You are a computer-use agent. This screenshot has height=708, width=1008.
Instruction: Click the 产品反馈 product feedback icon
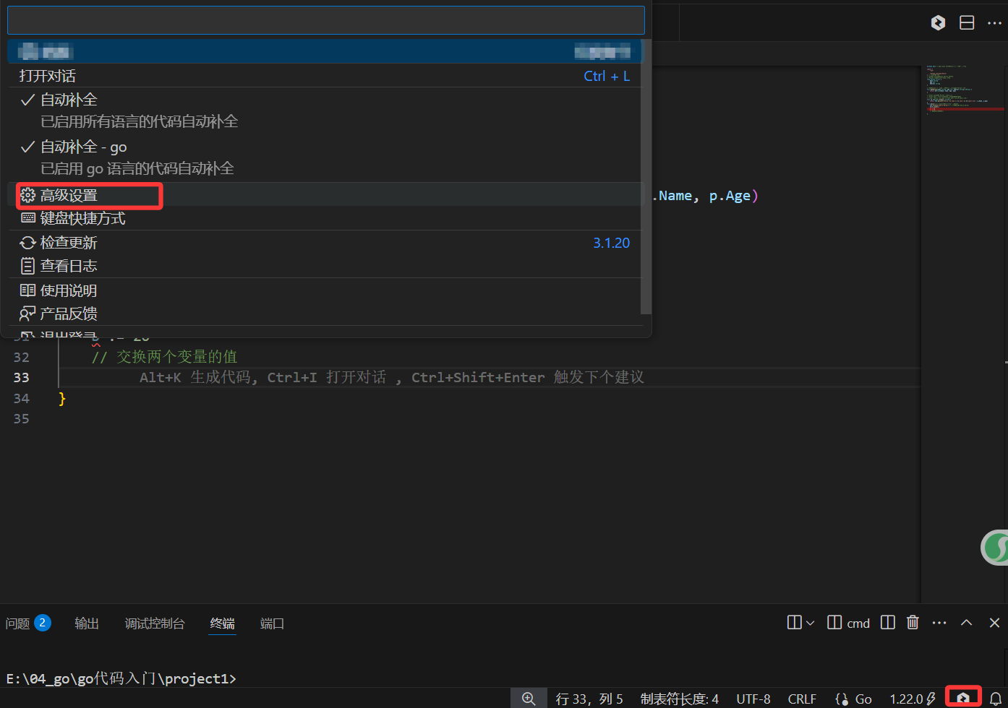coord(27,313)
